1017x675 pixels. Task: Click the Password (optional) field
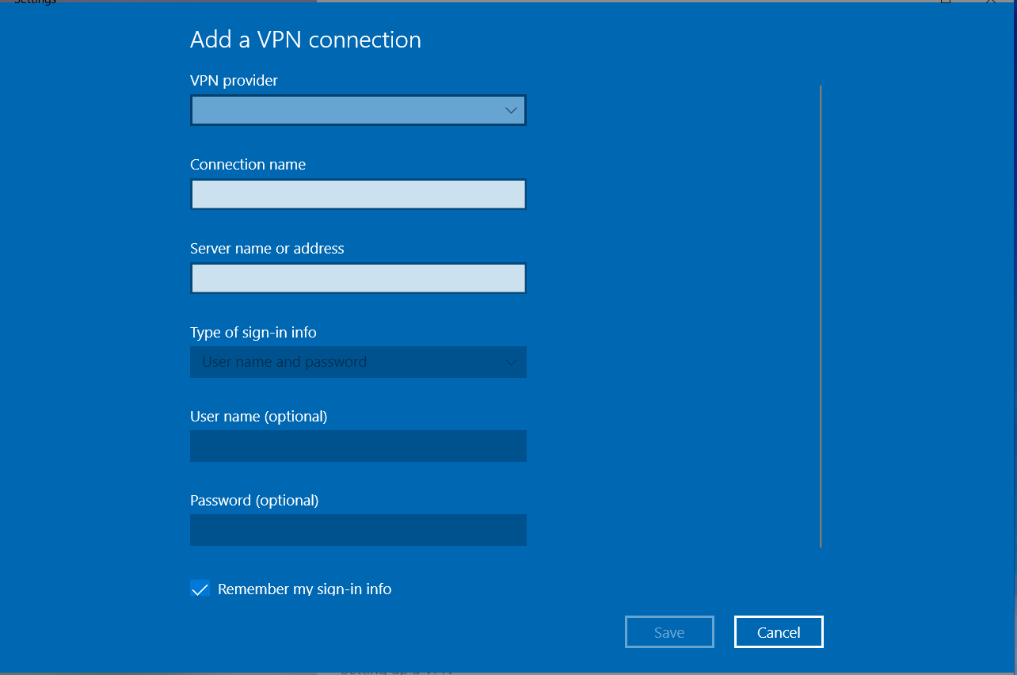pyautogui.click(x=358, y=529)
